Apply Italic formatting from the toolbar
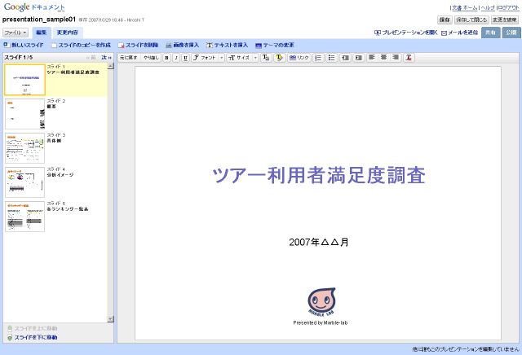Screen dimensions: 522x355 tap(176, 58)
